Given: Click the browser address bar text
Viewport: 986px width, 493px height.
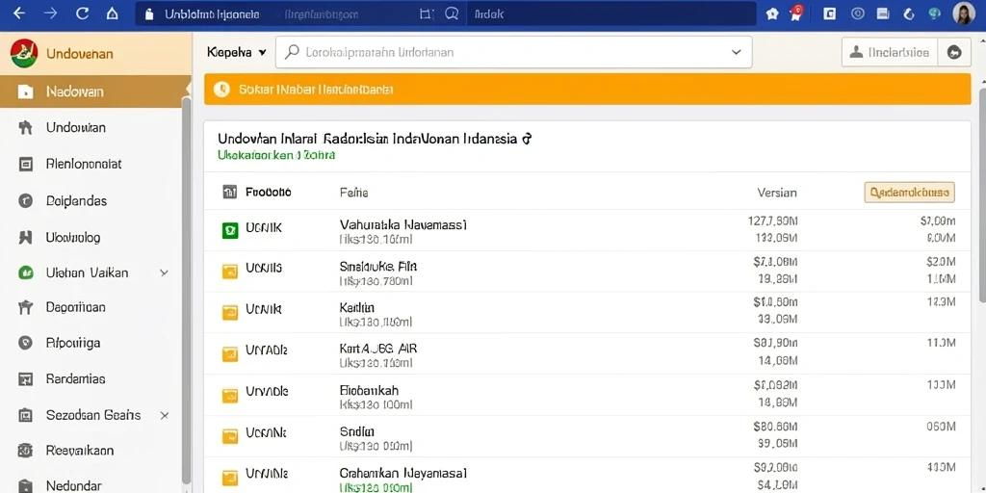Looking at the screenshot, I should [x=212, y=14].
